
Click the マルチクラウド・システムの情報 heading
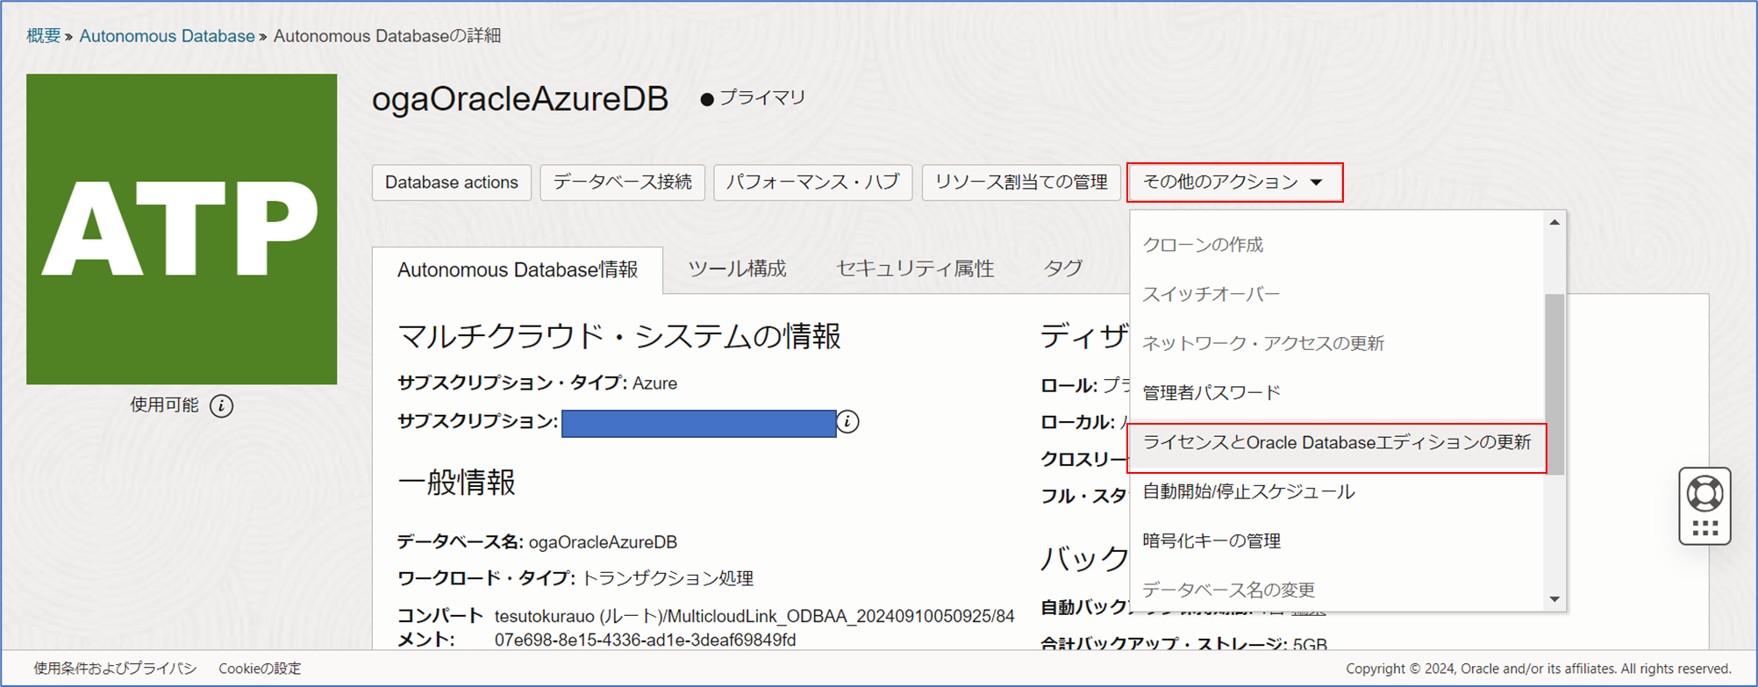[x=619, y=336]
